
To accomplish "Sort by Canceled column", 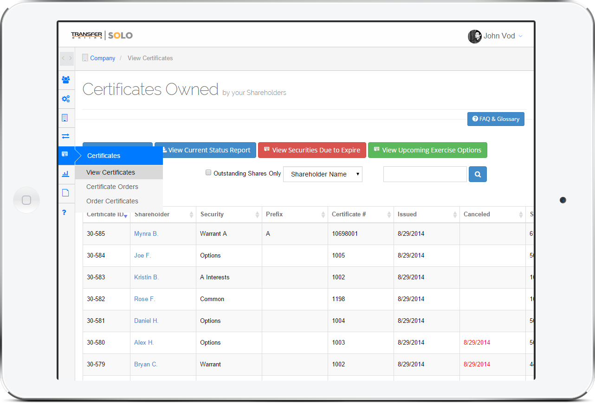I will point(492,214).
